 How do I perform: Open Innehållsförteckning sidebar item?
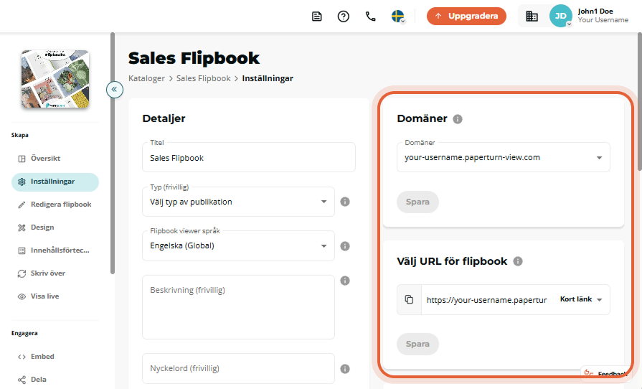pos(55,250)
